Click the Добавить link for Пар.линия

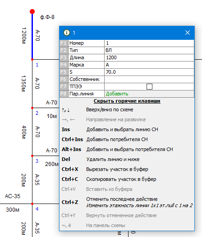[x=117, y=94]
